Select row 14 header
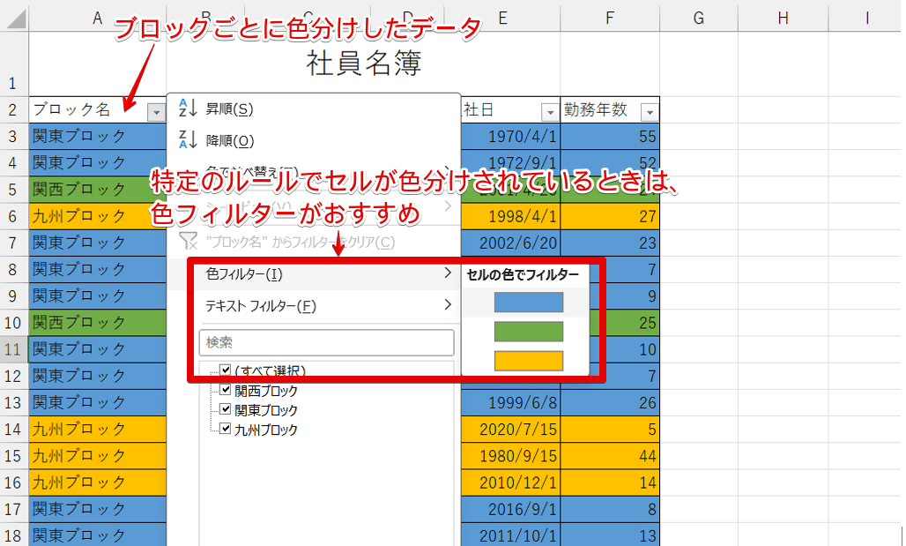The image size is (906, 546). pos(13,430)
